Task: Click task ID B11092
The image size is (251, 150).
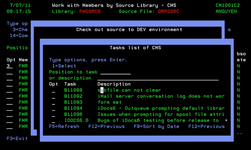Action: (x=73, y=96)
